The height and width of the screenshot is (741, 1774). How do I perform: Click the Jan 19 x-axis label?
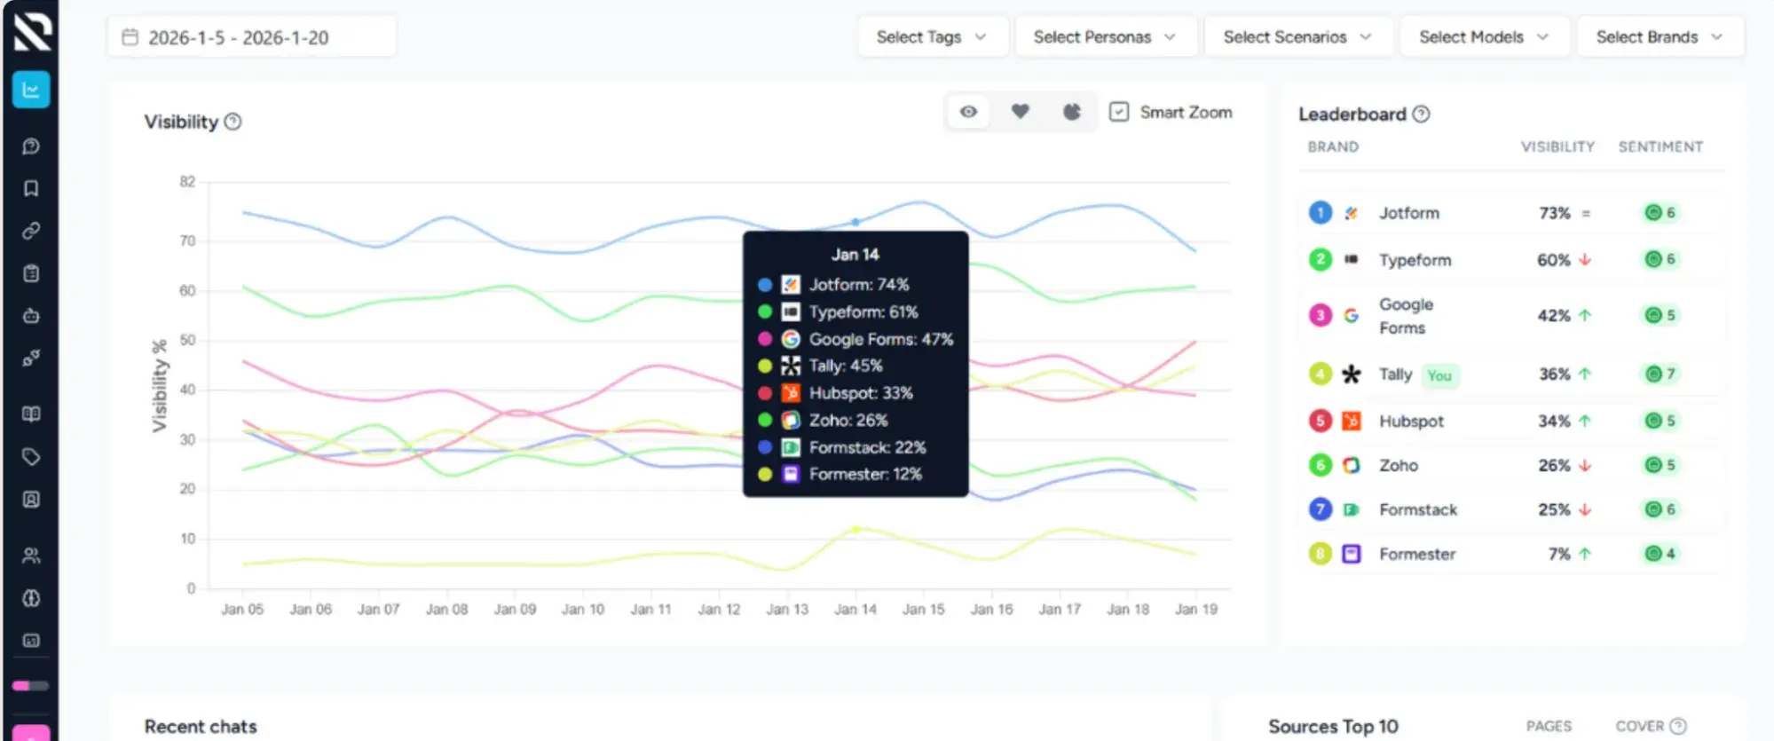[x=1195, y=609]
